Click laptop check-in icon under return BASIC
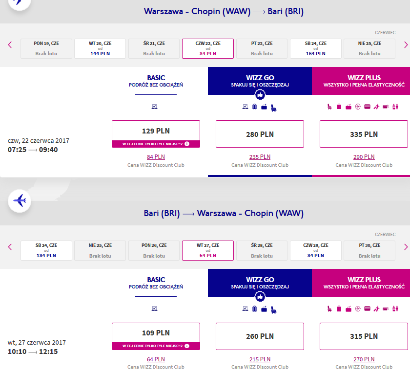Screen dimensions: 410x375 pos(155,309)
